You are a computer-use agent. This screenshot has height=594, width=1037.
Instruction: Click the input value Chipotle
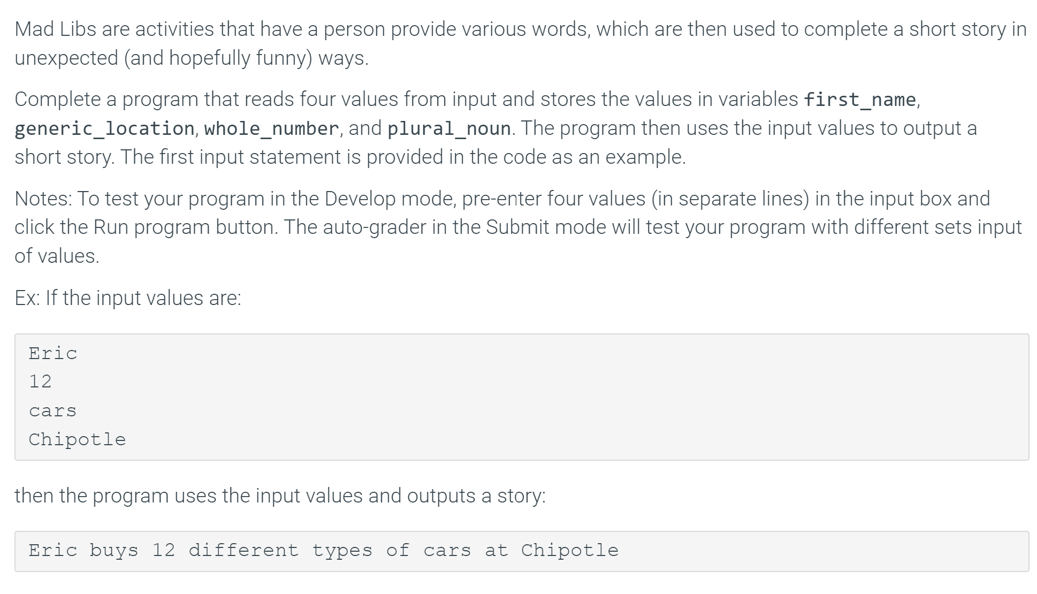[x=77, y=439]
